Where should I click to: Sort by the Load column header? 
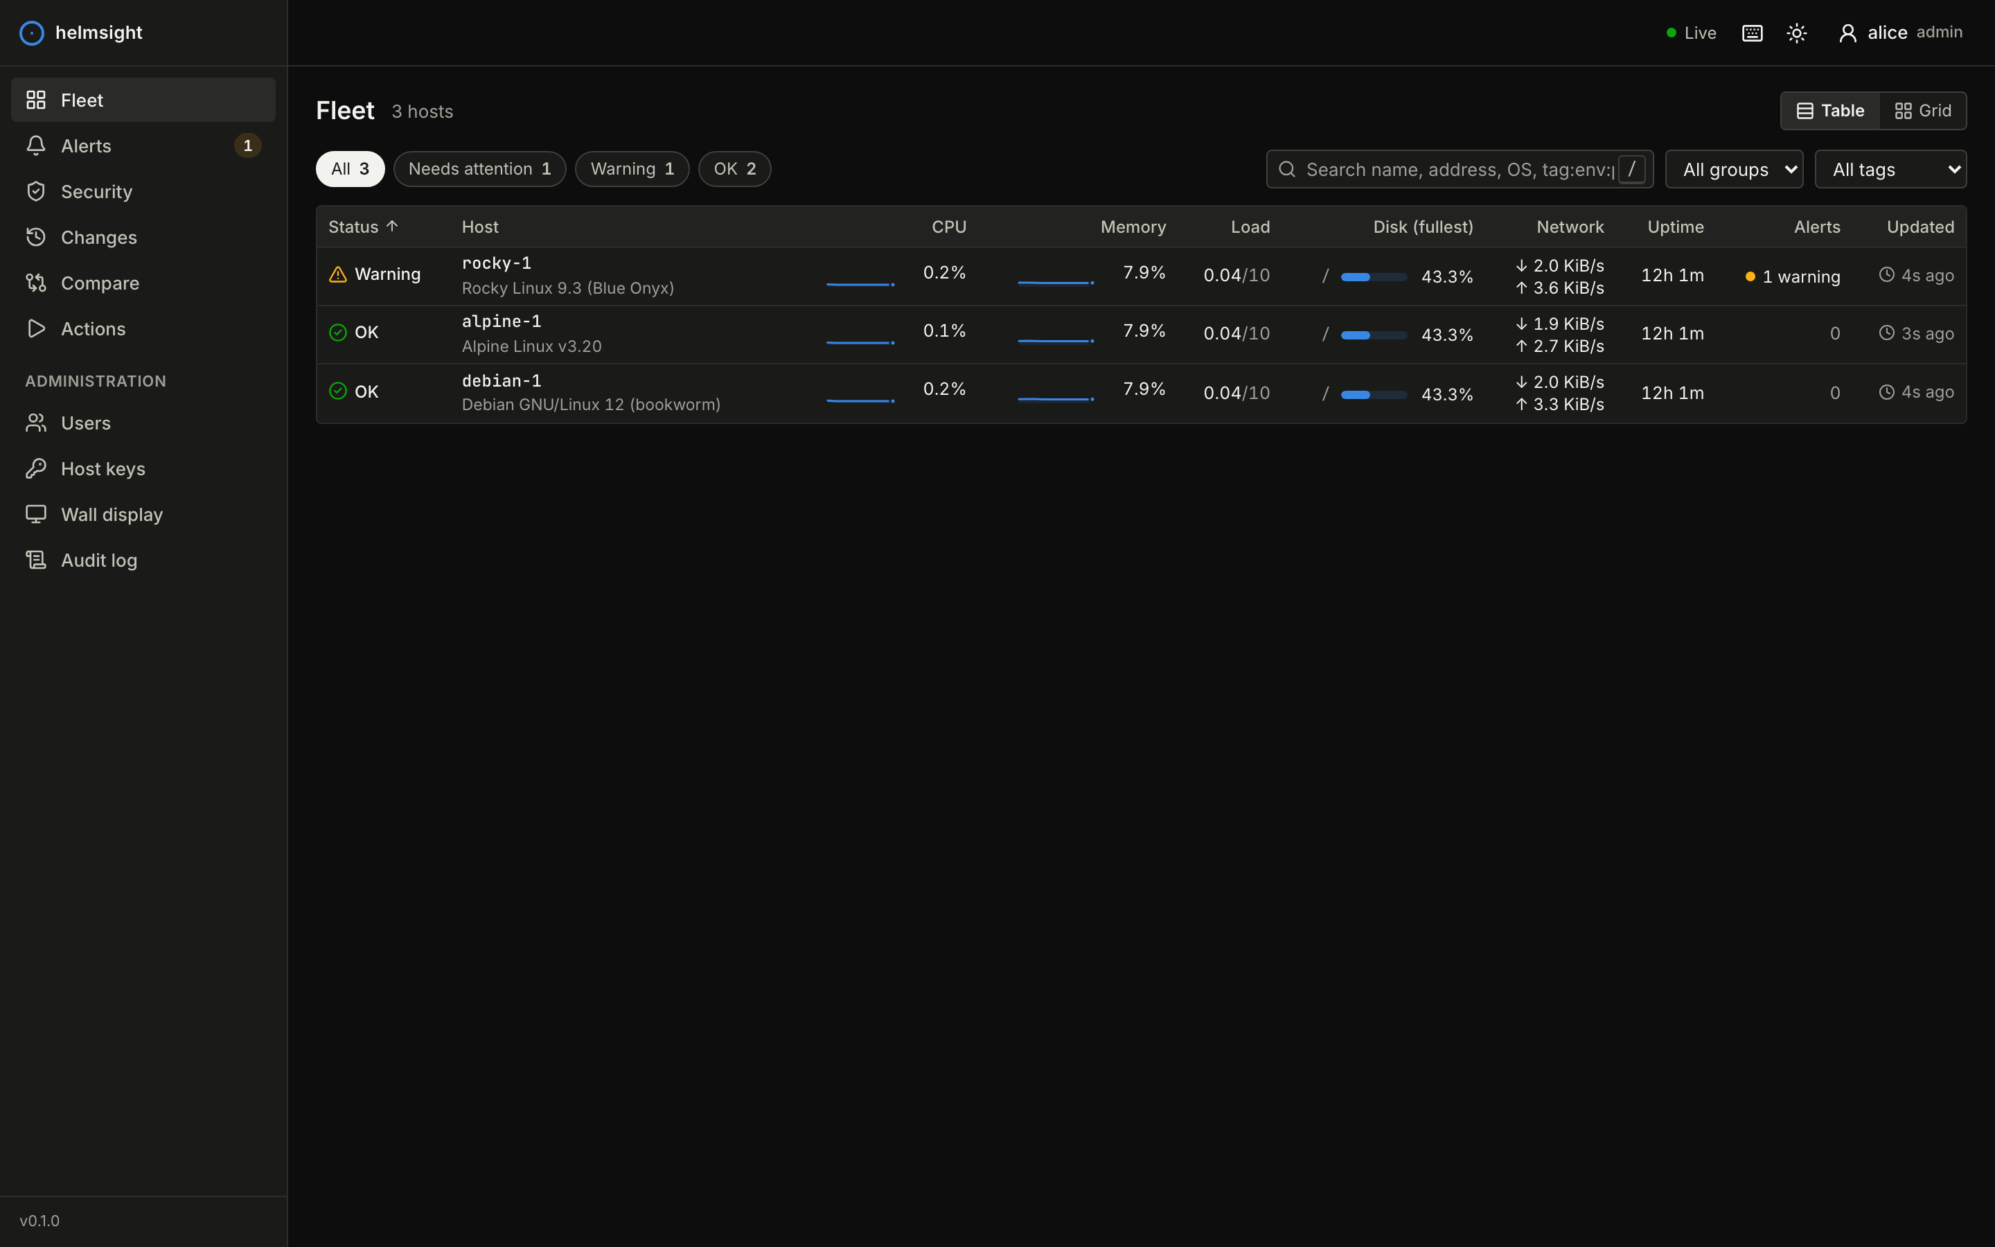point(1250,227)
